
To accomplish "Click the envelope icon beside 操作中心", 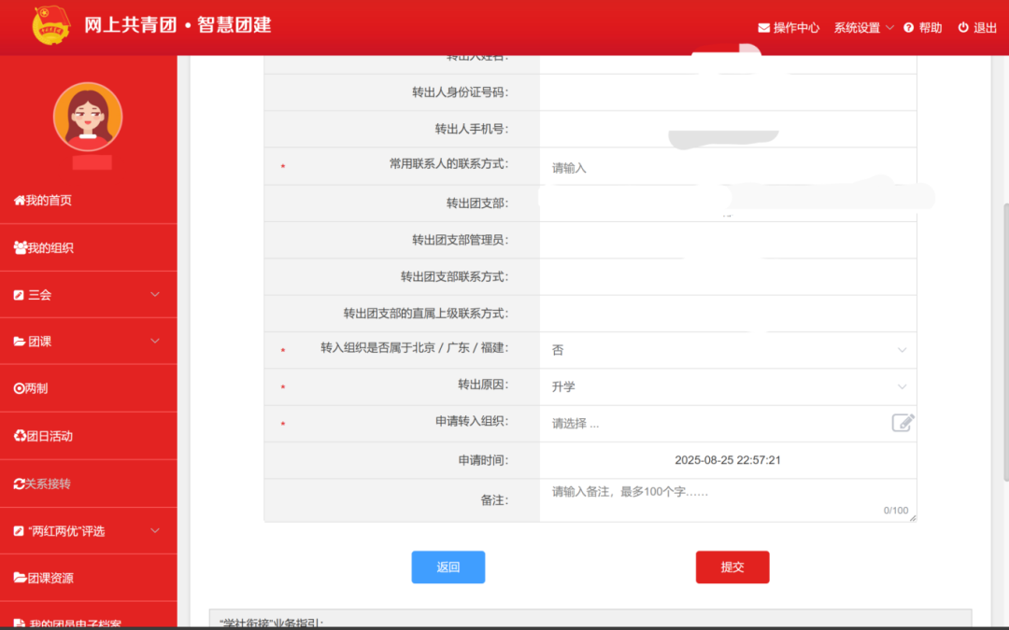I will tap(762, 27).
